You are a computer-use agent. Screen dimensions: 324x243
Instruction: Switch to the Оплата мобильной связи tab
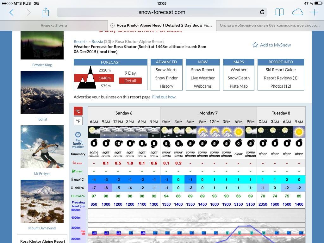pos(270,25)
